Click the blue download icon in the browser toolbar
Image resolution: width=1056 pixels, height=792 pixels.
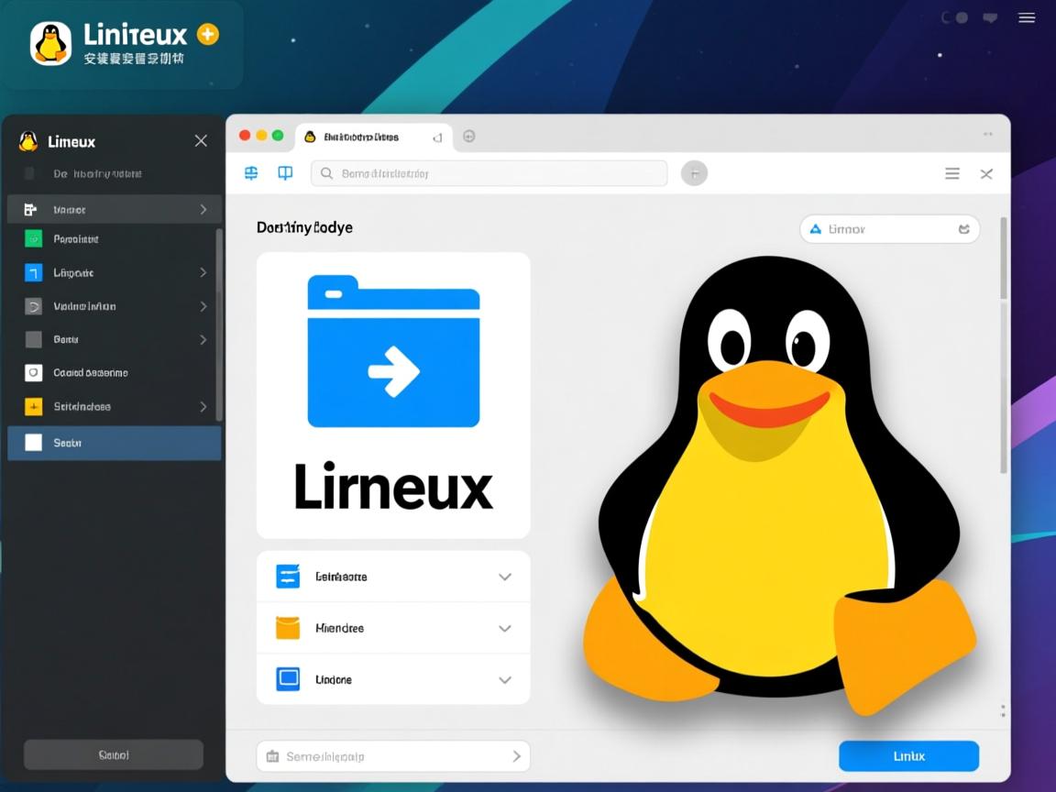point(250,172)
